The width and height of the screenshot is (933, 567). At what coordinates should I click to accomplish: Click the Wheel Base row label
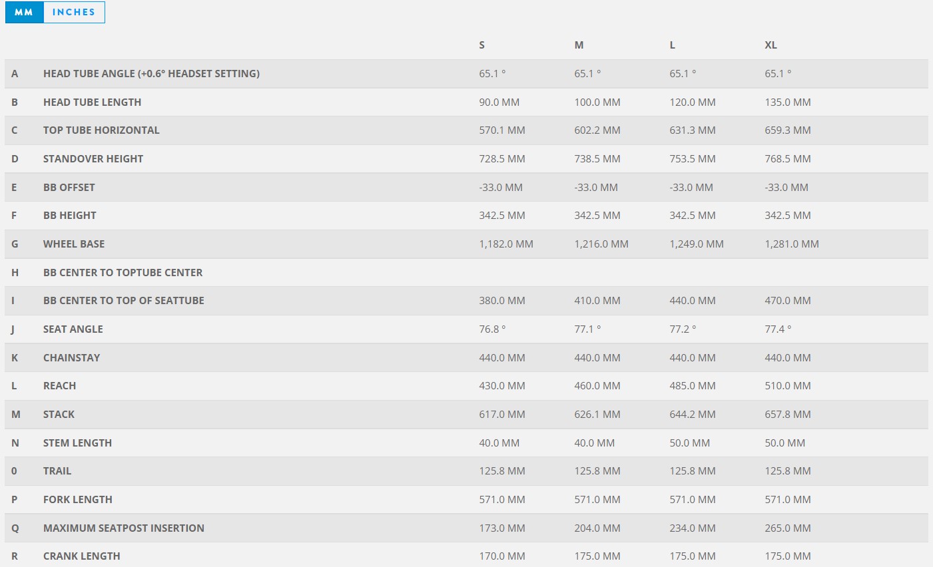[x=74, y=244]
